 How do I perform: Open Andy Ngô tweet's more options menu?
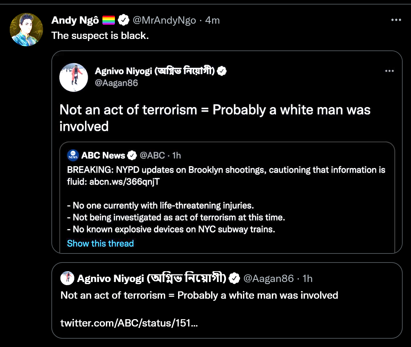(396, 20)
